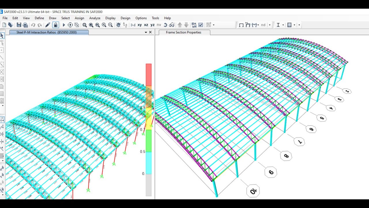Click the Zoom In plus magnifier
Viewport: 369px width, 208px height.
click(x=104, y=25)
